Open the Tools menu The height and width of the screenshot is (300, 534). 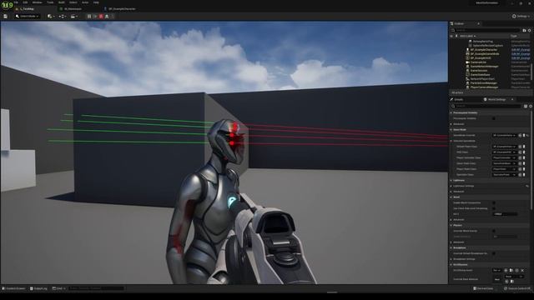[x=50, y=2]
